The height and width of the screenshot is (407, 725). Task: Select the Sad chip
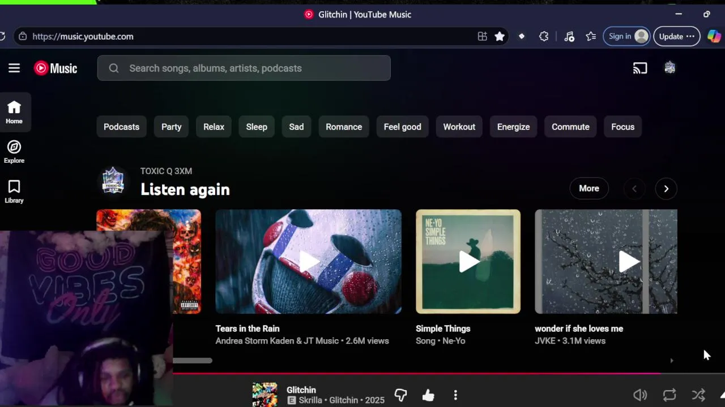pos(296,127)
